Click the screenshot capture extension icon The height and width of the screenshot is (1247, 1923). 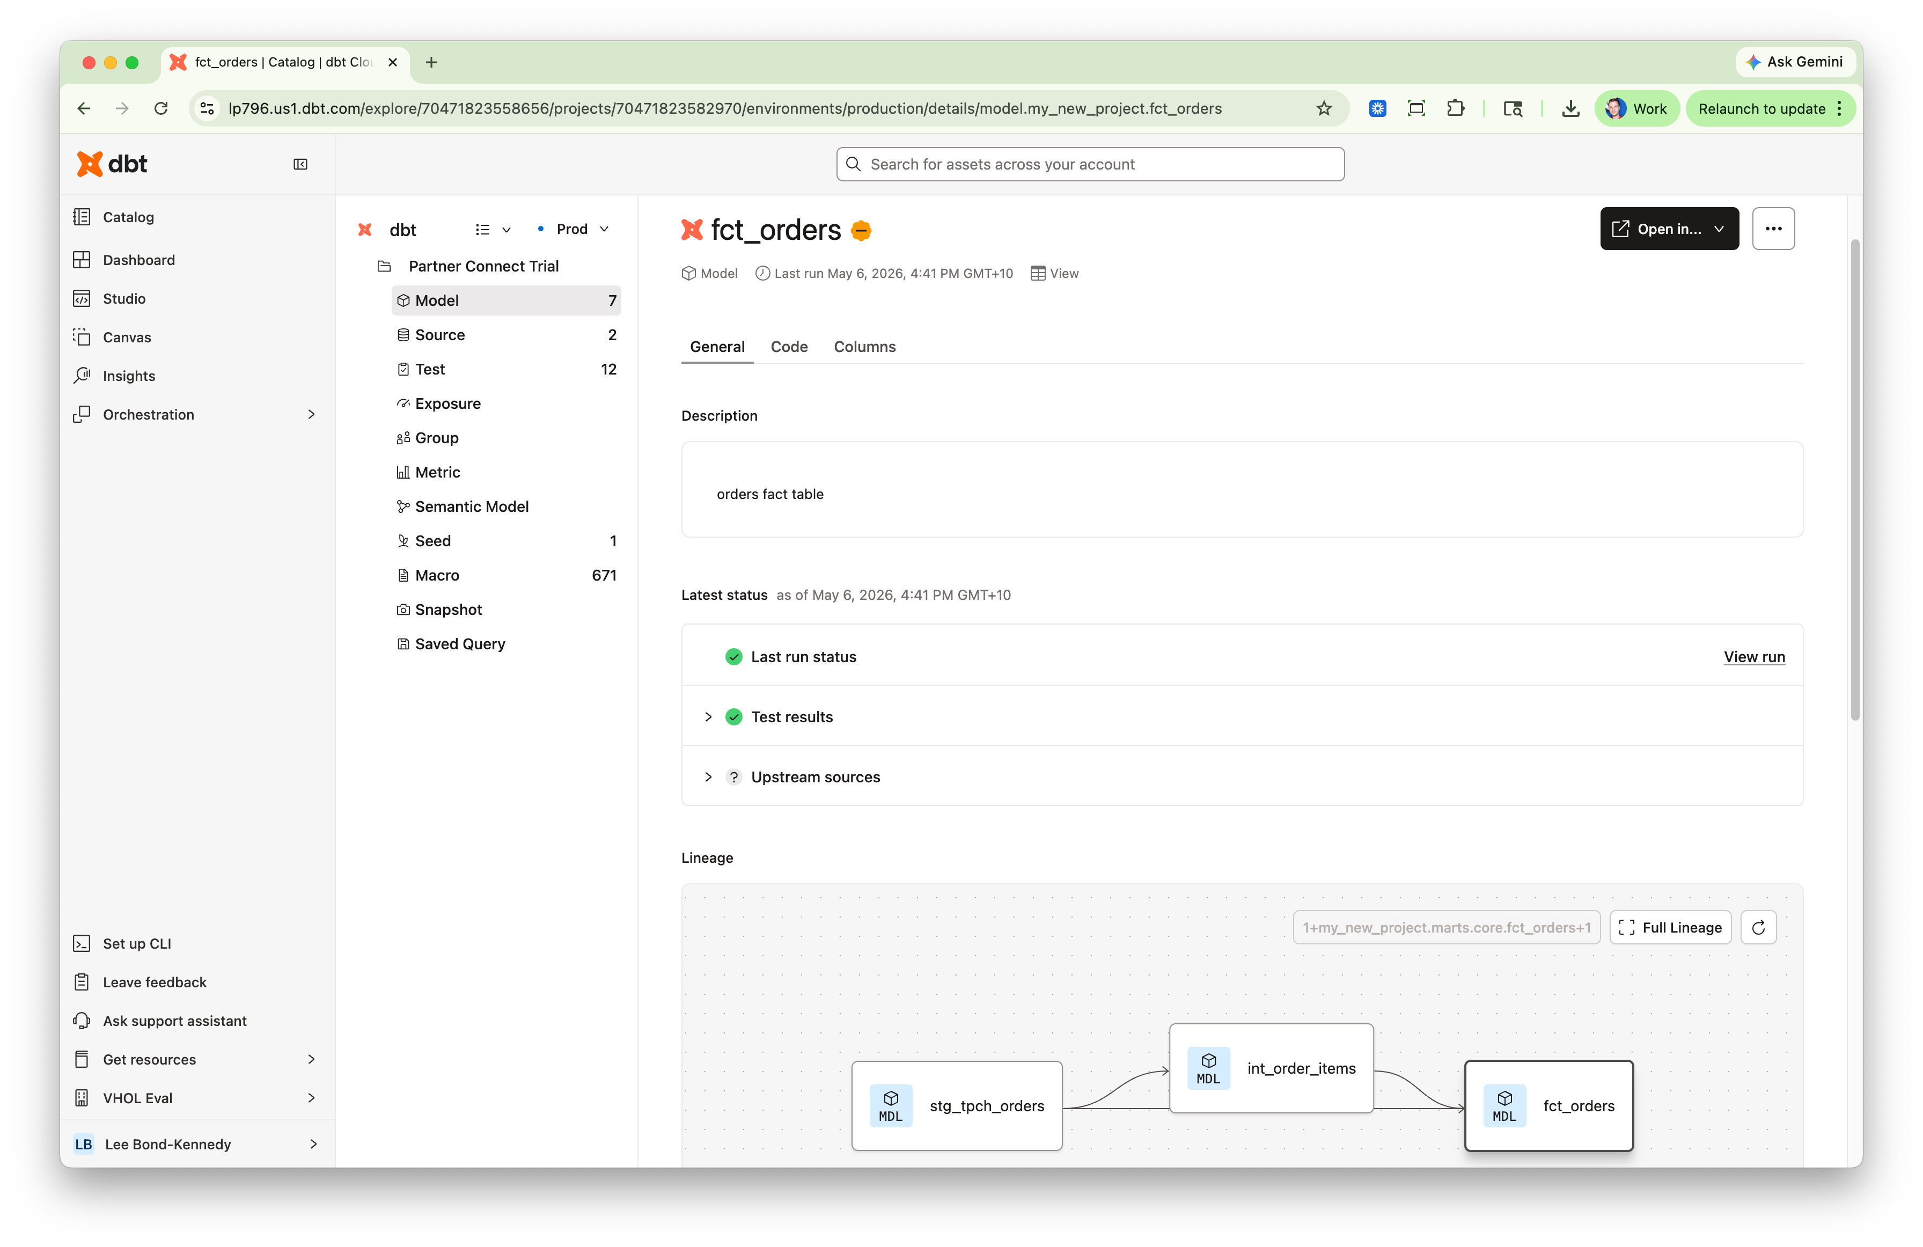(x=1415, y=108)
